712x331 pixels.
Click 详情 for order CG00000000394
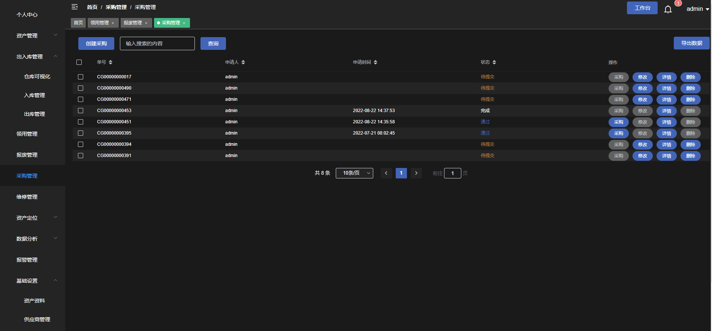tap(667, 145)
